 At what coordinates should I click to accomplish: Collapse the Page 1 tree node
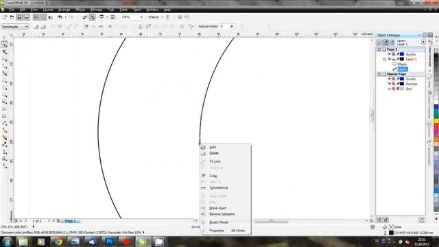[x=379, y=49]
